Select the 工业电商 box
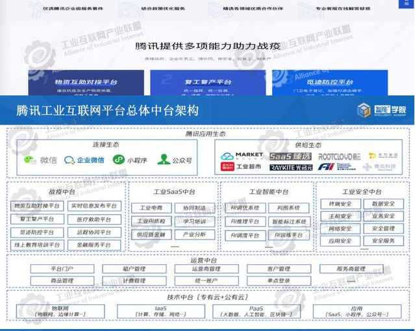The height and width of the screenshot is (331, 415). click(x=151, y=208)
